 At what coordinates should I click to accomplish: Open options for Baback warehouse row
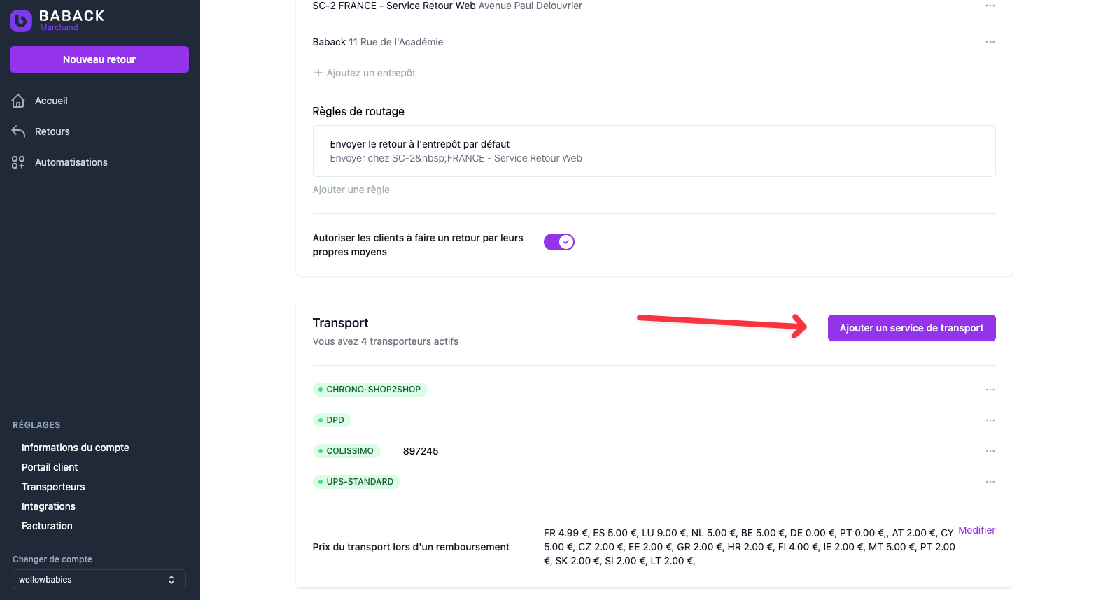coord(990,42)
